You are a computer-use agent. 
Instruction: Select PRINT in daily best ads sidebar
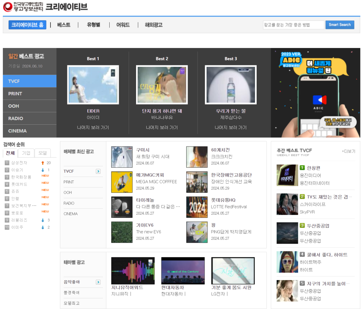pyautogui.click(x=15, y=94)
